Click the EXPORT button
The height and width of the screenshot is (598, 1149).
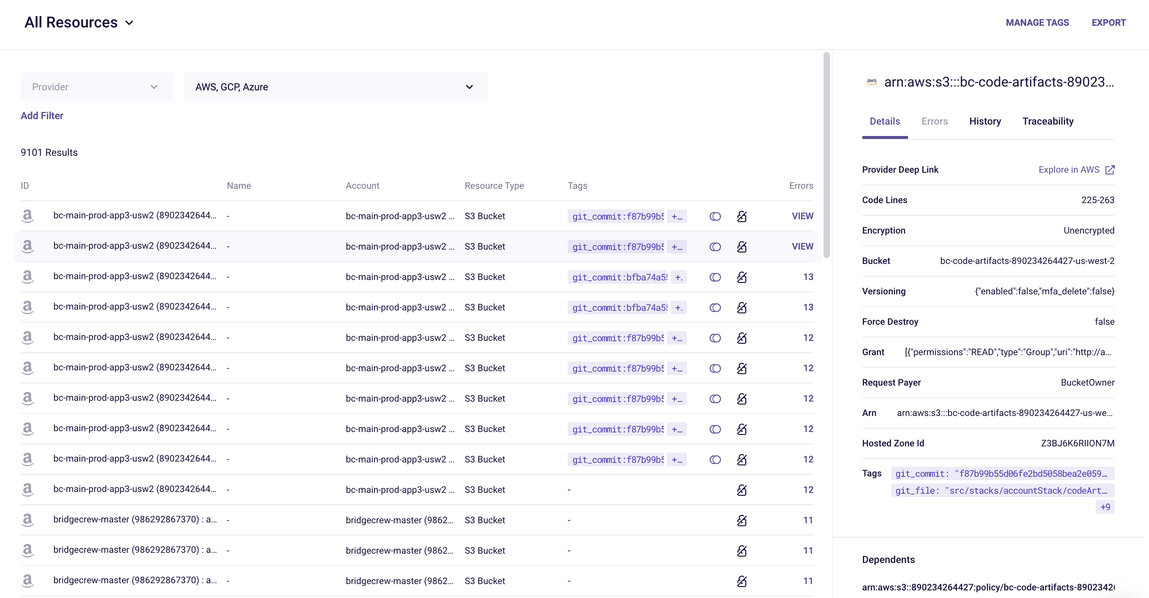point(1108,23)
